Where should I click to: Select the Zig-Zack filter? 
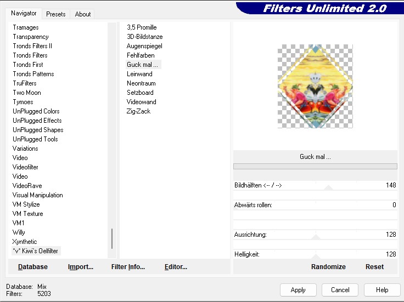138,111
